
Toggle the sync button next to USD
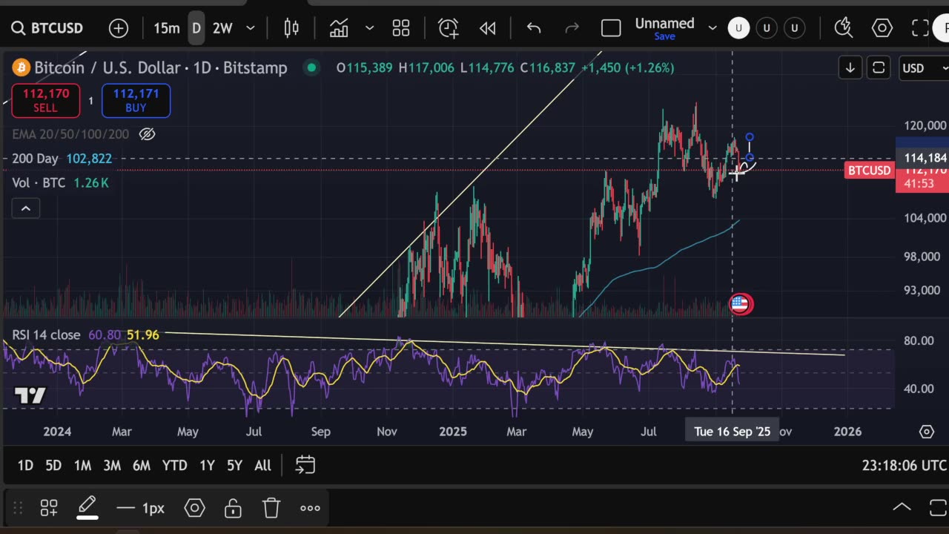[x=879, y=68]
